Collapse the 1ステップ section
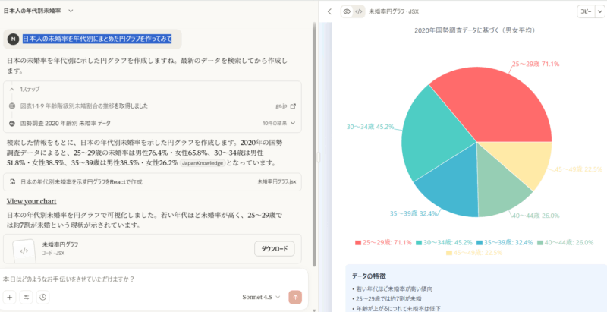This screenshot has height=312, width=607. click(13, 90)
